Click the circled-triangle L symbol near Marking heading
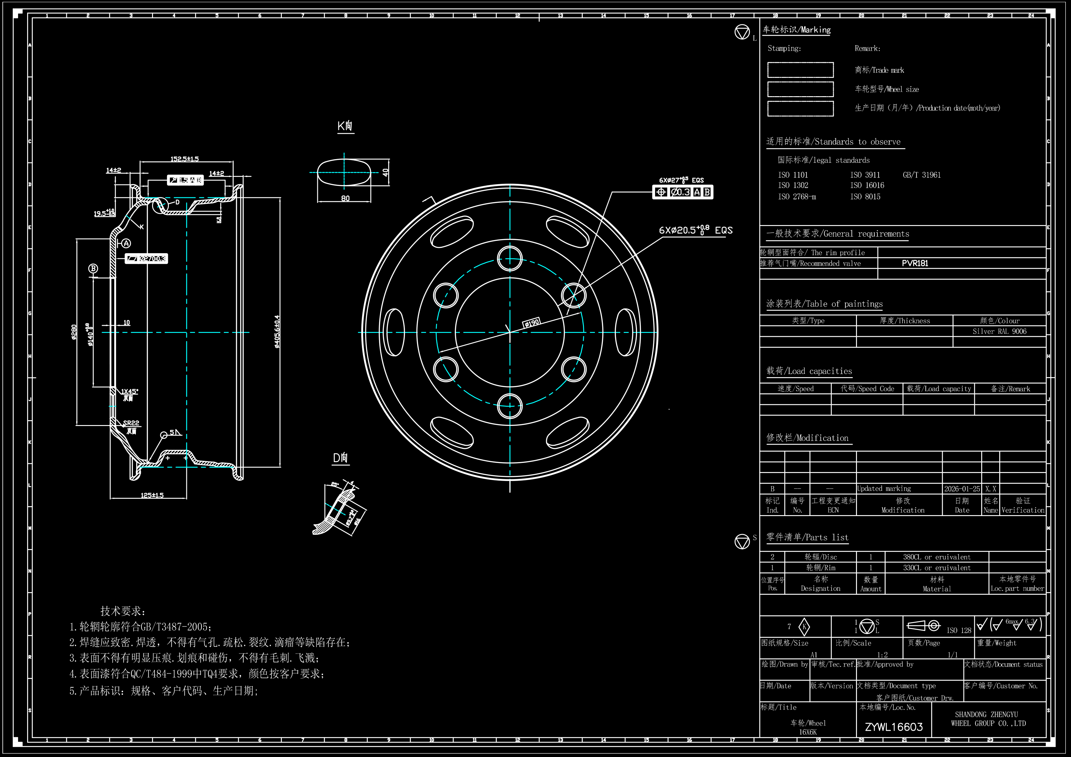 (x=742, y=32)
